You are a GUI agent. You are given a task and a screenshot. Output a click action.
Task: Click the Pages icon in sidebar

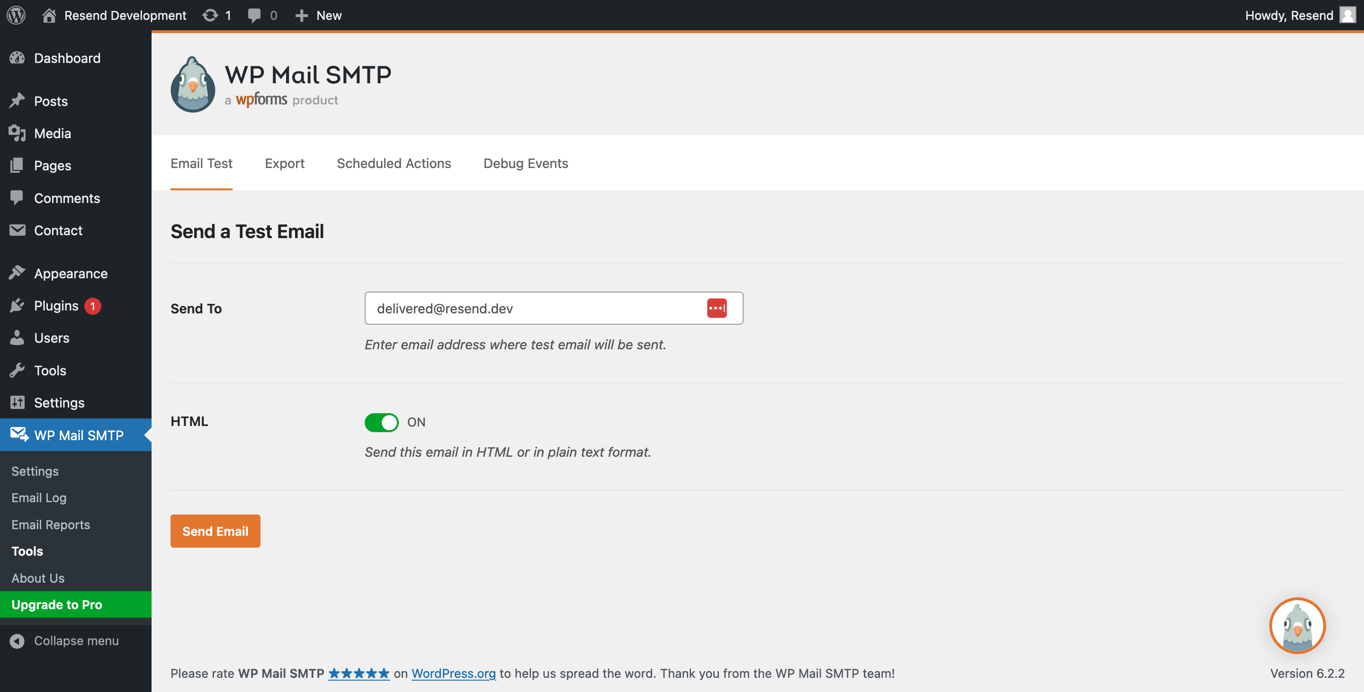[x=18, y=165]
